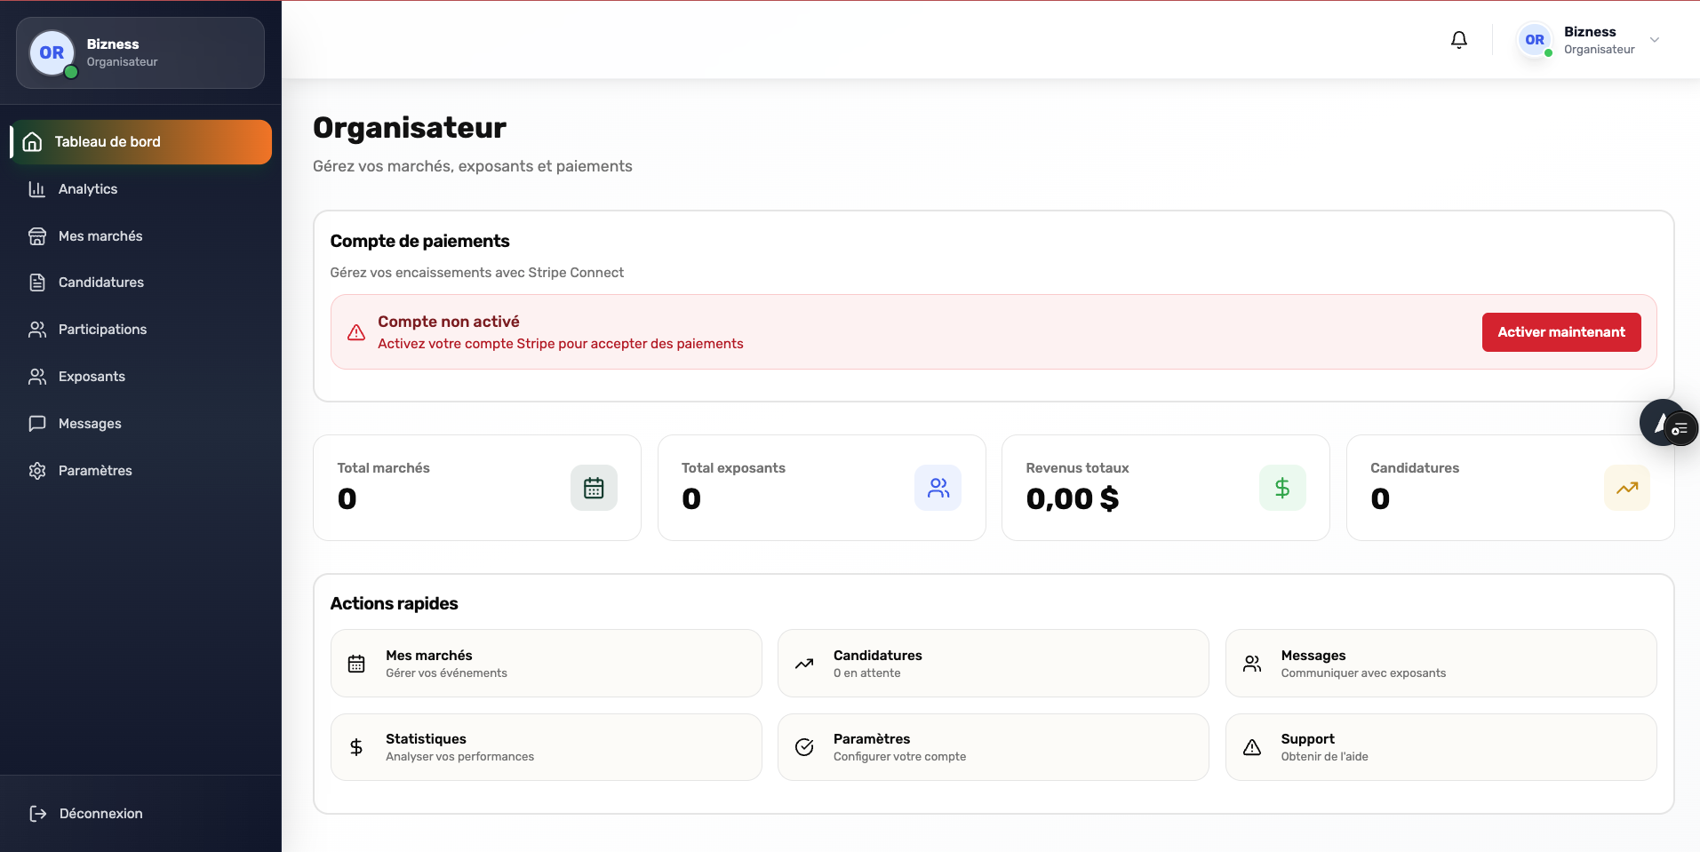
Task: Click the calendar icon in Total marchés card
Action: click(594, 488)
